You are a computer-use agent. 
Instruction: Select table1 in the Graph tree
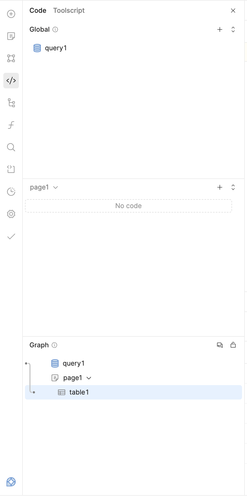click(79, 392)
